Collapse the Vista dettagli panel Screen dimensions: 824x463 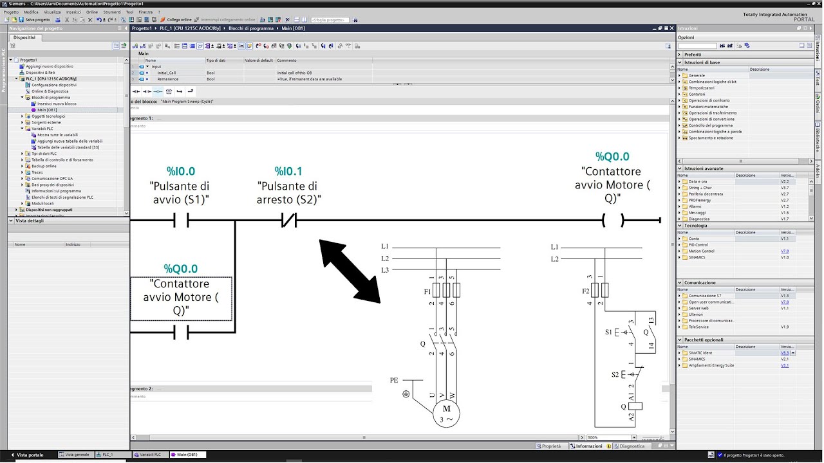10,221
